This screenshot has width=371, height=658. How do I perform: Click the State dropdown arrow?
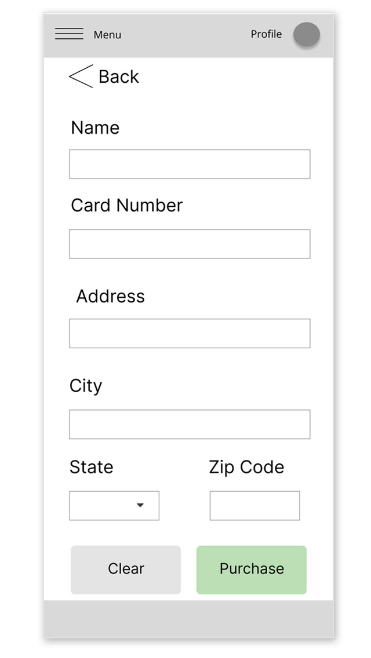140,506
